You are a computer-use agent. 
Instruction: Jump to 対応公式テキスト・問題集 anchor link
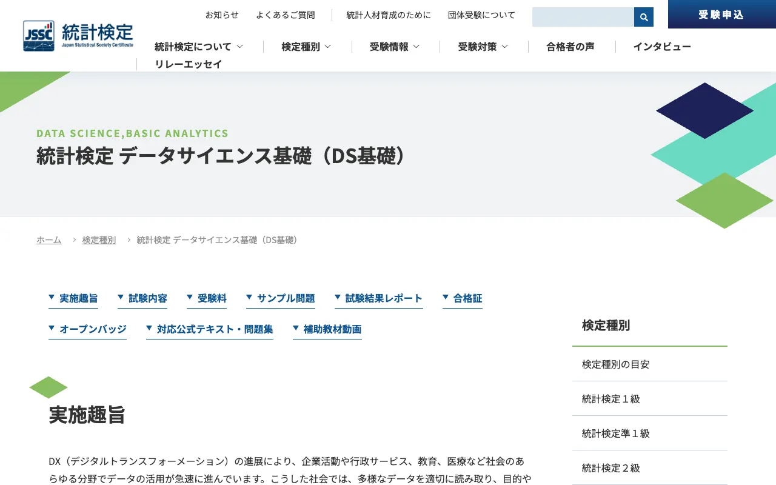pyautogui.click(x=210, y=329)
